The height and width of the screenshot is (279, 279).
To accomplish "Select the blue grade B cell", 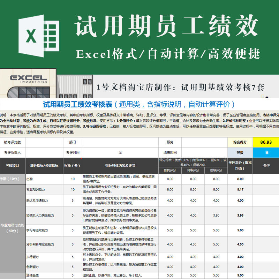I will (x=266, y=152).
